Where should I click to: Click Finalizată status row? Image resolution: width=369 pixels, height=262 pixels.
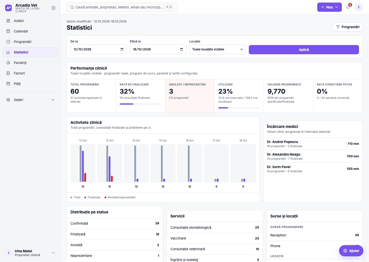pos(115,234)
